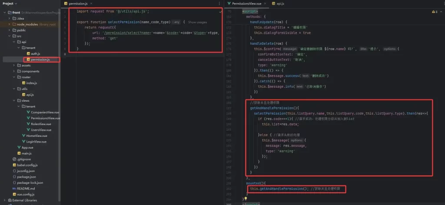
Task: Select the README.md markdown file icon
Action: (14, 188)
